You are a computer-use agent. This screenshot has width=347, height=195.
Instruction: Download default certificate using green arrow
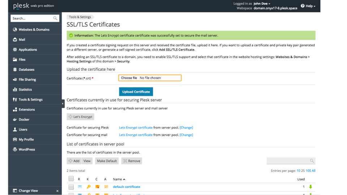click(x=310, y=187)
